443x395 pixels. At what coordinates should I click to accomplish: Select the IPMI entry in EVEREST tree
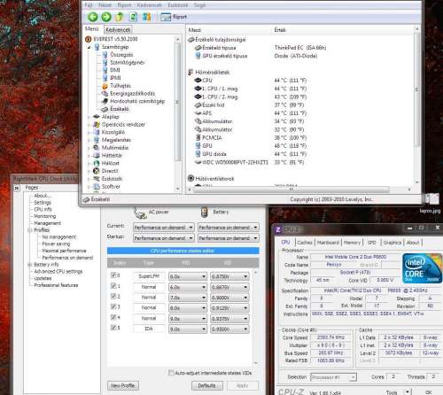pyautogui.click(x=115, y=78)
